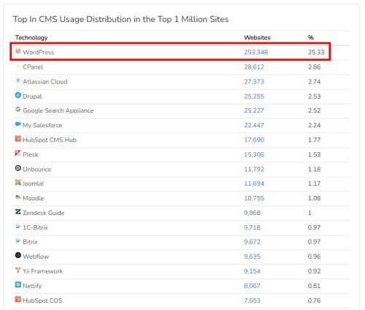Click the HubSpot COS icon
This screenshot has width=365, height=310.
(x=18, y=299)
